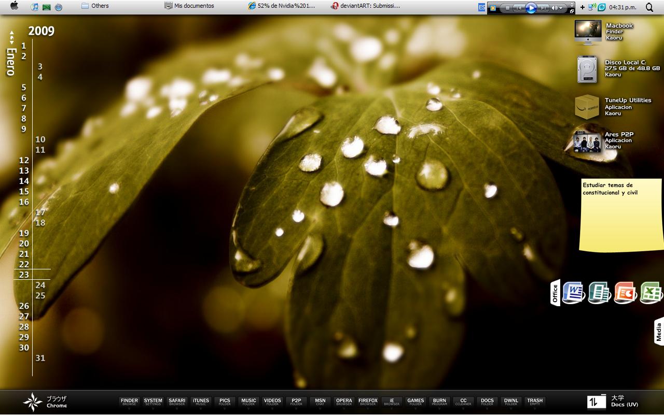Launch TuneUp Utilities from the desktop

pos(587,107)
